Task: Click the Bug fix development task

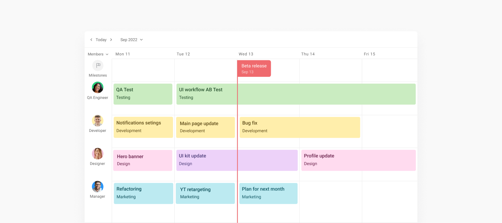Action: click(300, 127)
